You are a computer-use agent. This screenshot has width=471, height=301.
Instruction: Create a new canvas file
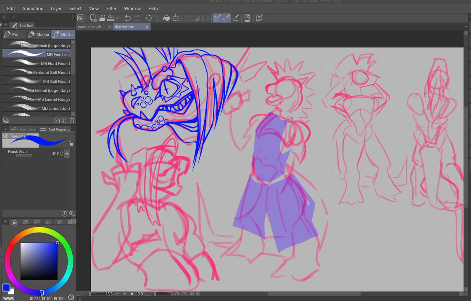(93, 18)
